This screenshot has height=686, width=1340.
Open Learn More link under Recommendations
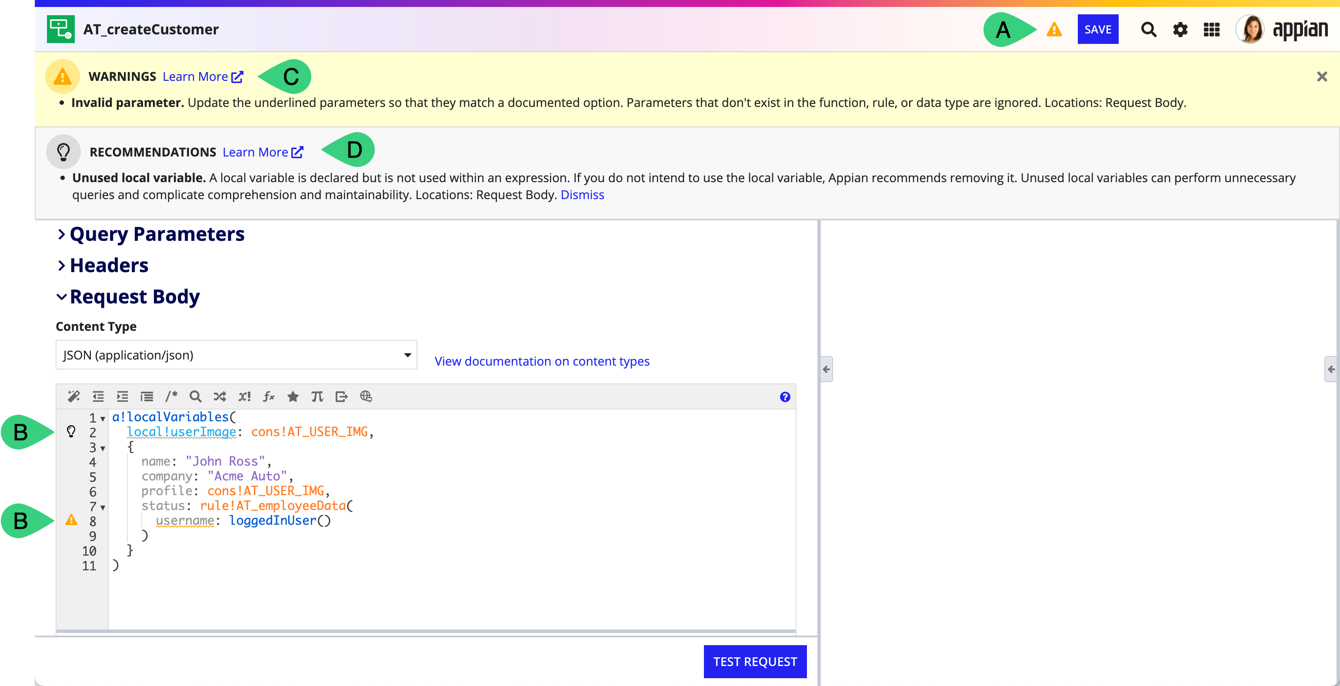tap(263, 152)
